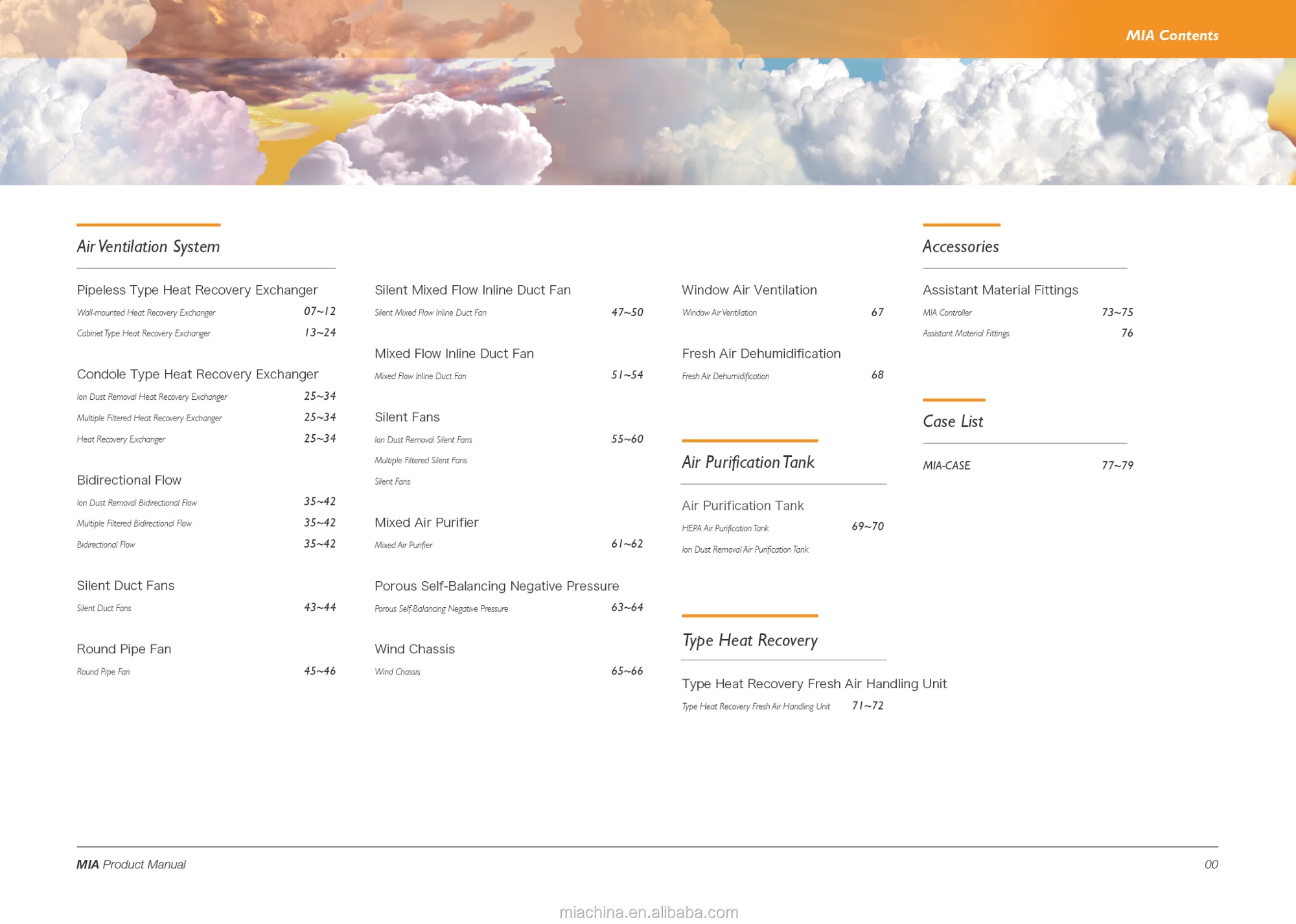
Task: Click the Accessories section heading
Action: [x=960, y=247]
